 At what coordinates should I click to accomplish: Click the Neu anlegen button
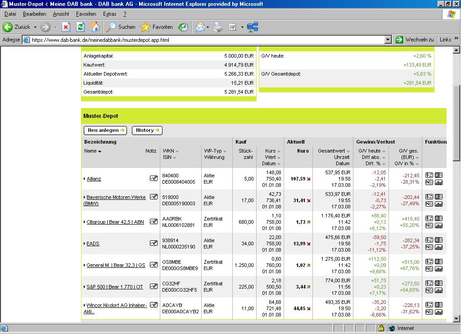(106, 130)
